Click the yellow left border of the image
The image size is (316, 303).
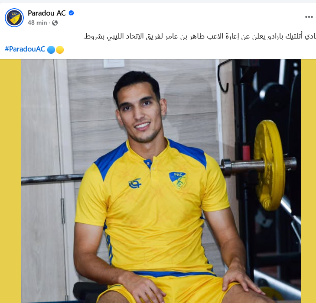10,181
